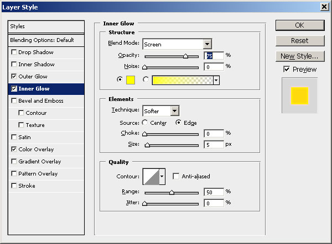Set Source to Center
Screen dimensions: 332x244
pyautogui.click(x=145, y=123)
